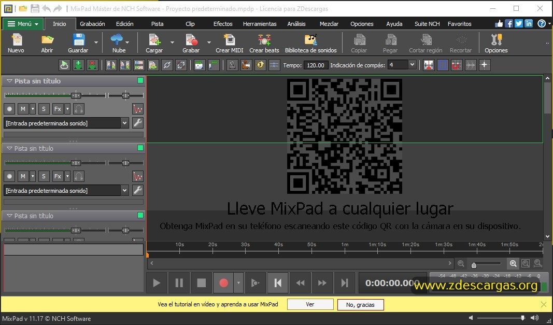Click the quick-access save floppy icon in title bar
This screenshot has height=325, width=553.
(x=35, y=8)
